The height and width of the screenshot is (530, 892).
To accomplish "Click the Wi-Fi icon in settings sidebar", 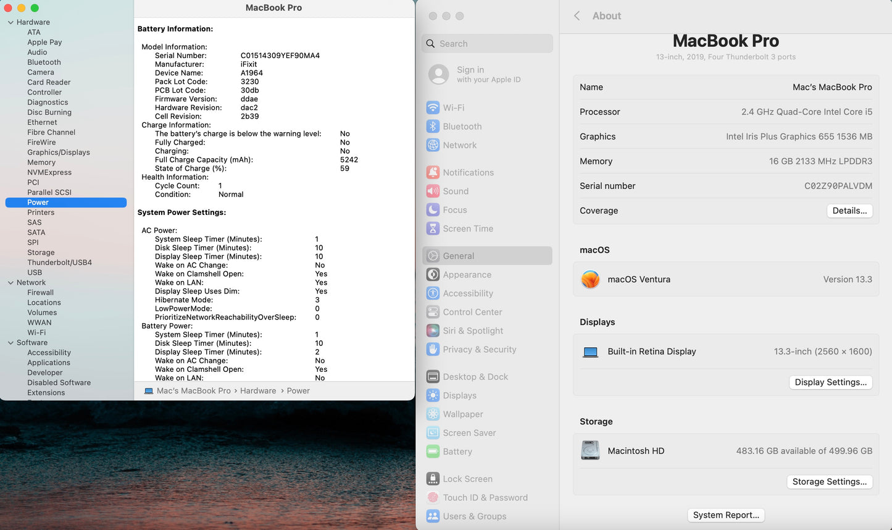I will tap(433, 107).
